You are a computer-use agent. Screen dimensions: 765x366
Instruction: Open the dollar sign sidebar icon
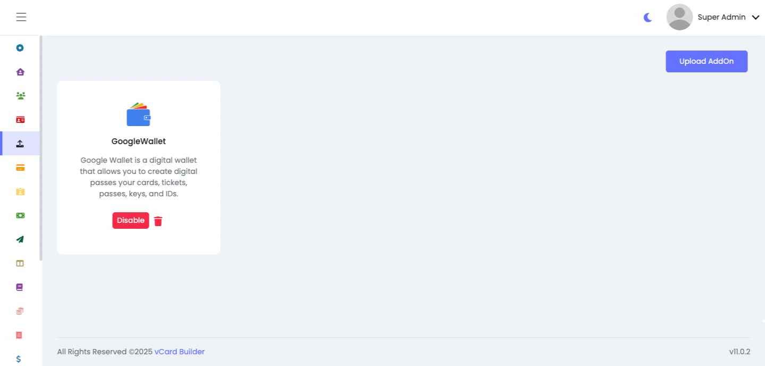click(19, 359)
